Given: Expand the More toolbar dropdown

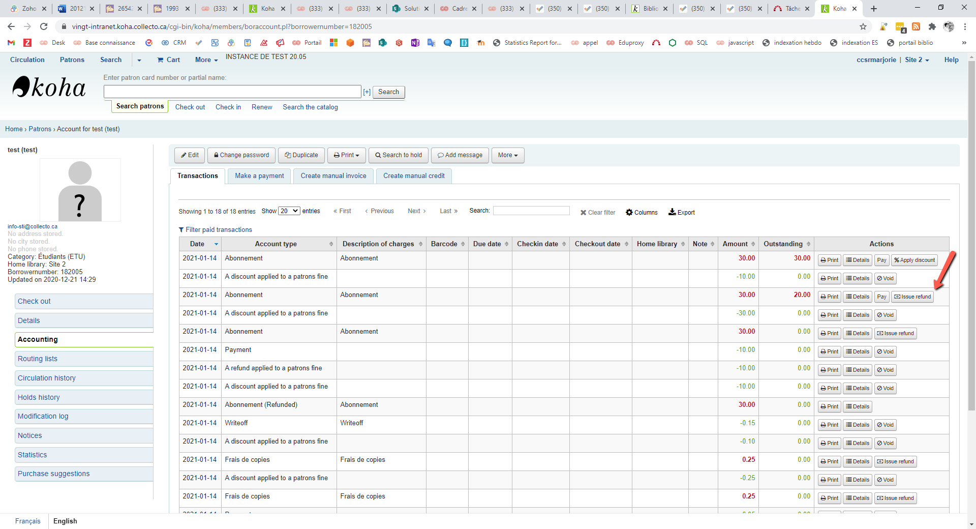Looking at the screenshot, I should 507,155.
